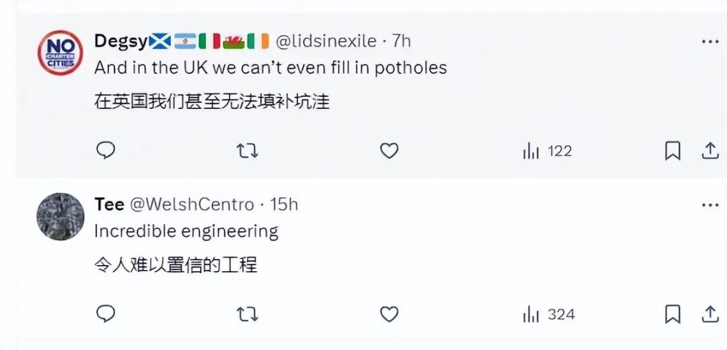Open Degsy's No Charter Cities avatar
Image resolution: width=727 pixels, height=350 pixels.
pyautogui.click(x=61, y=53)
